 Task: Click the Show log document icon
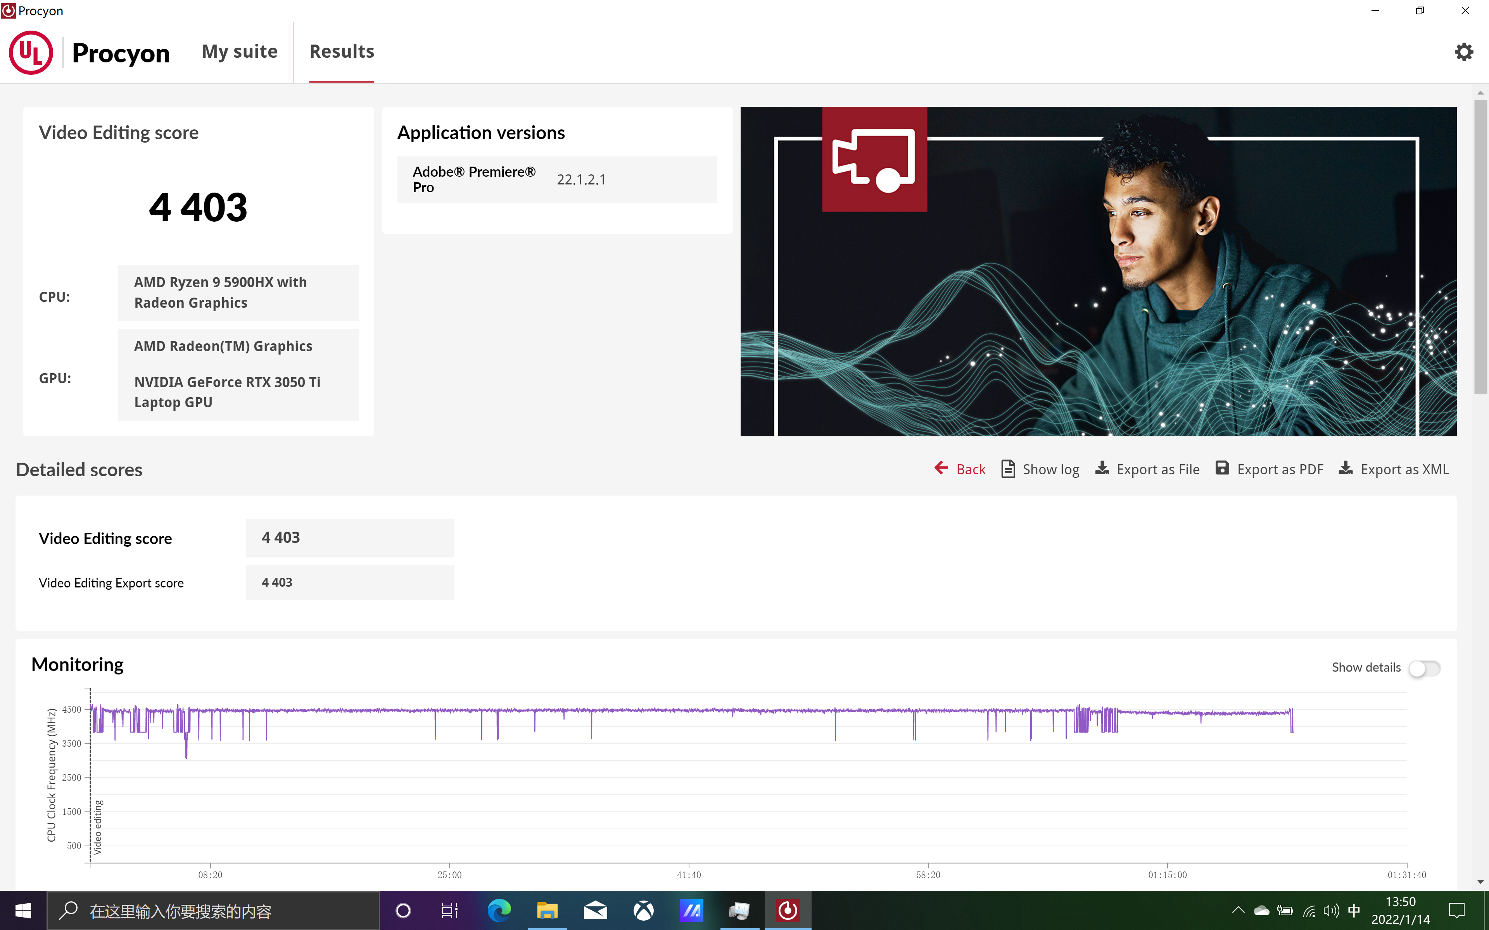tap(1008, 469)
